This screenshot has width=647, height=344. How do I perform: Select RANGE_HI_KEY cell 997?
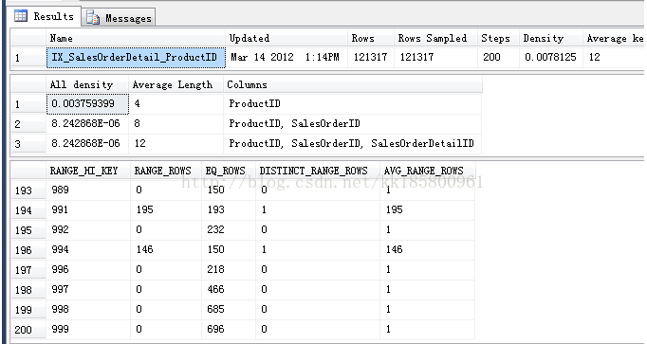coord(88,289)
